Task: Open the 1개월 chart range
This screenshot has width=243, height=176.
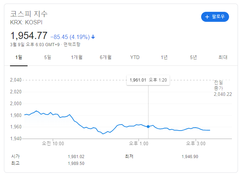Action: coord(77,57)
